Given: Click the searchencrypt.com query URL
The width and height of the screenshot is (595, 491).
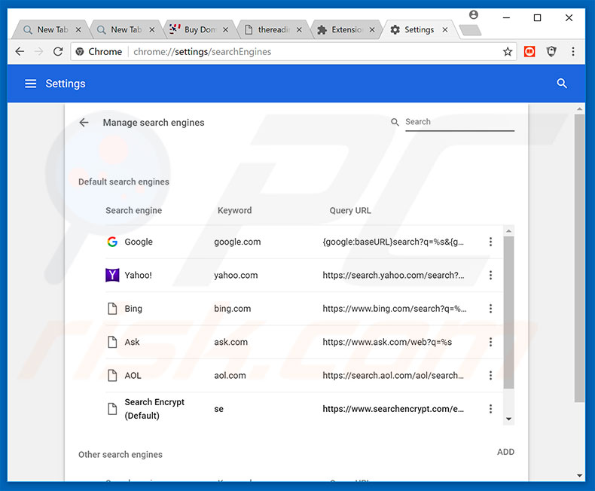Looking at the screenshot, I should (392, 409).
